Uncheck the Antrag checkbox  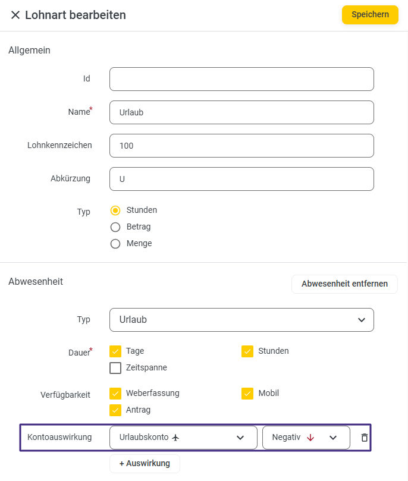pos(115,410)
